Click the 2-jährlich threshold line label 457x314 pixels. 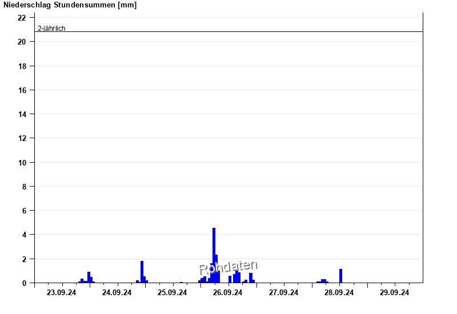51,28
